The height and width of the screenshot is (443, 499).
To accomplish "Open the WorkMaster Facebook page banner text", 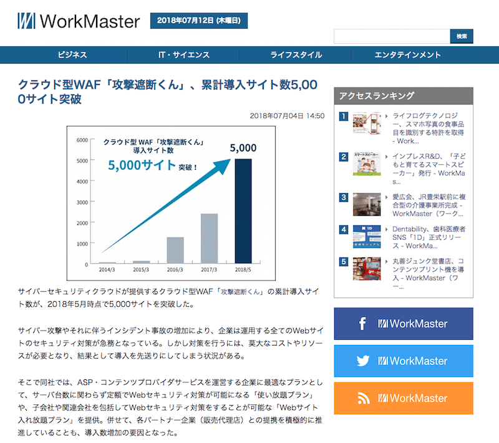I will (x=412, y=324).
